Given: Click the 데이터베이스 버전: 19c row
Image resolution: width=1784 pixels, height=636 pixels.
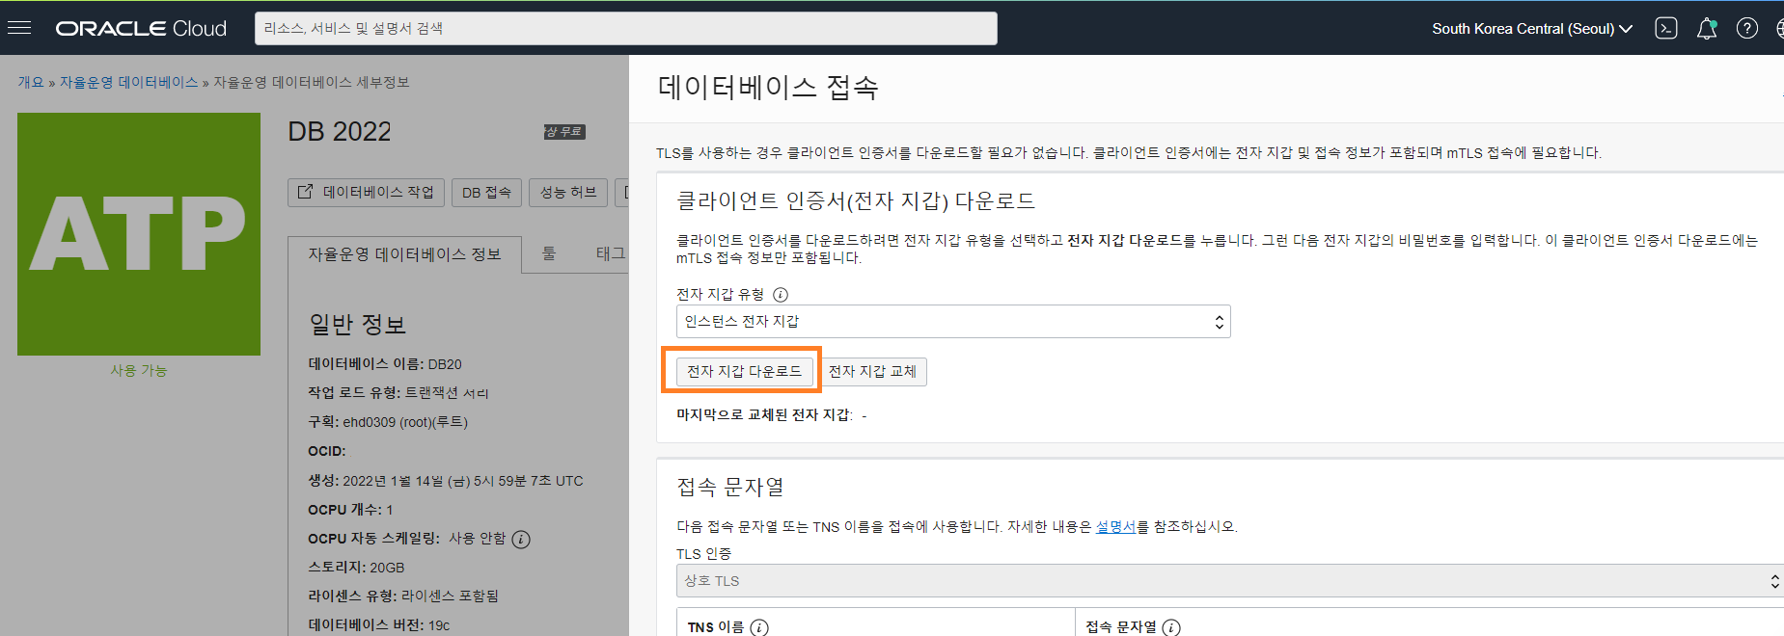Looking at the screenshot, I should coord(379,625).
